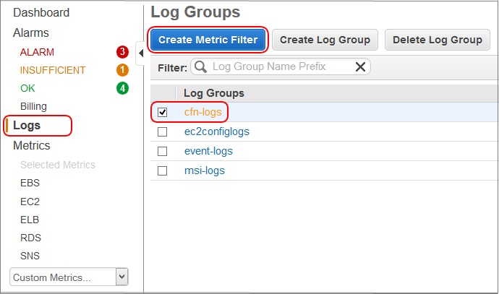Click the orange INSUFFICIENT count badge

pyautogui.click(x=122, y=70)
